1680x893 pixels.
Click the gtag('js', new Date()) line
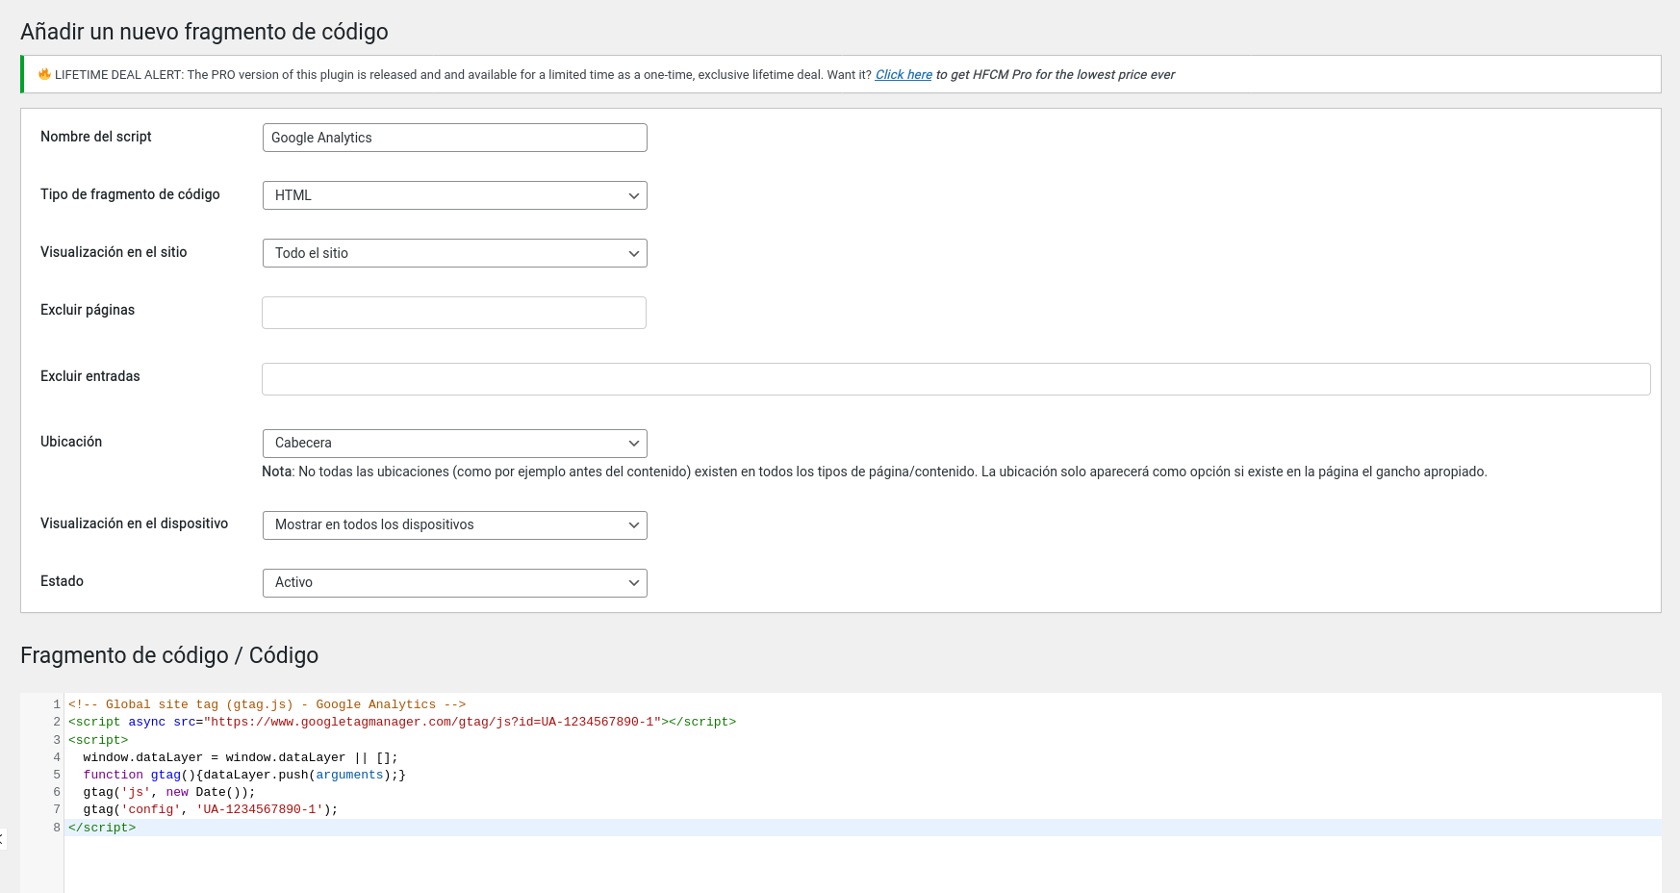[x=169, y=792]
